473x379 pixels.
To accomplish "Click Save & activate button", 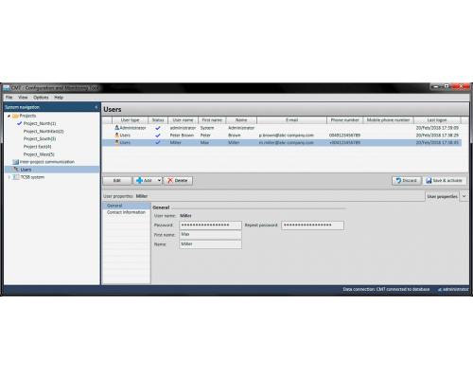I will tap(445, 181).
